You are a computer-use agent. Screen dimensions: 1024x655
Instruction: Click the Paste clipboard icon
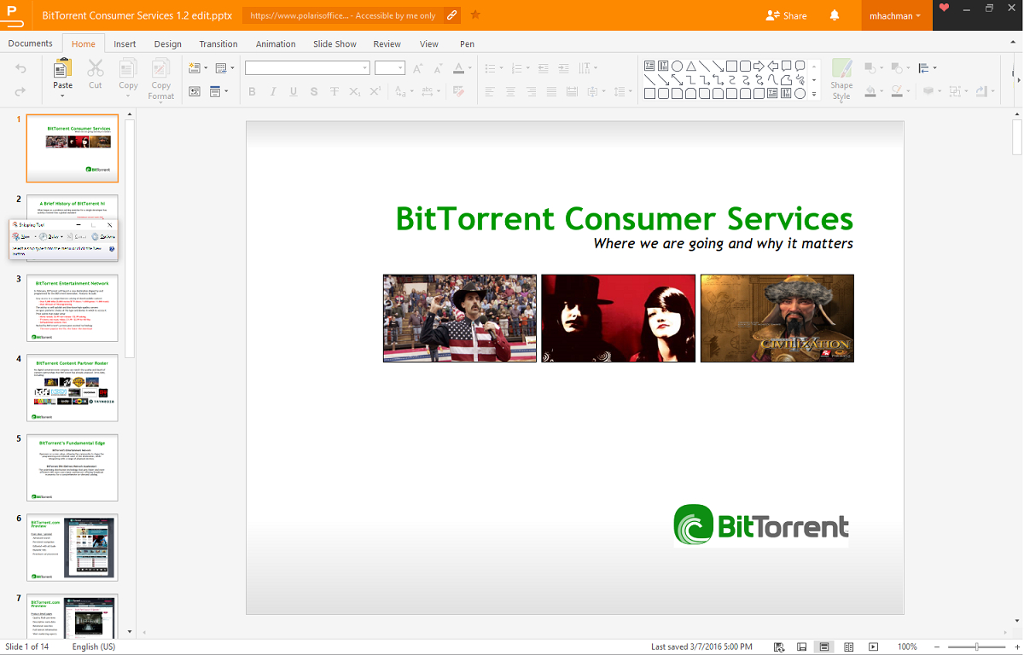click(62, 69)
